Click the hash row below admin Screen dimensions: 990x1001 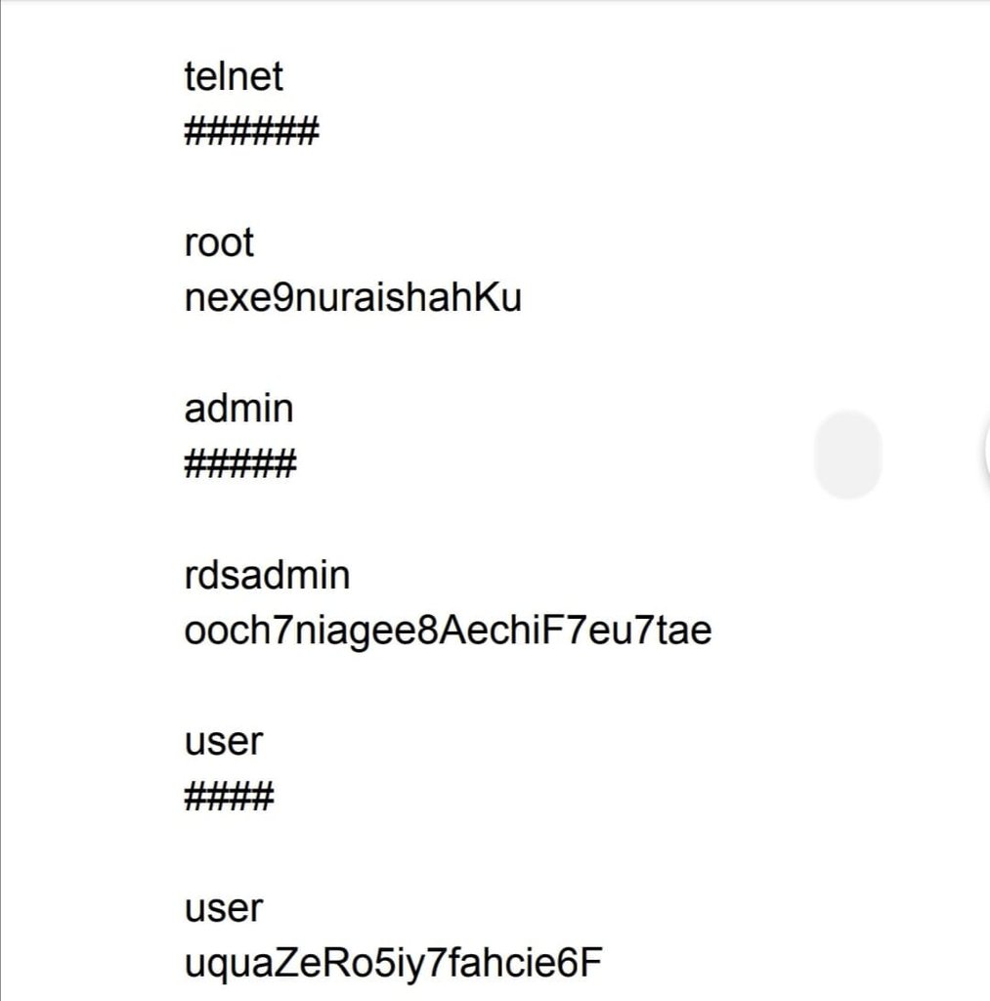pos(239,464)
